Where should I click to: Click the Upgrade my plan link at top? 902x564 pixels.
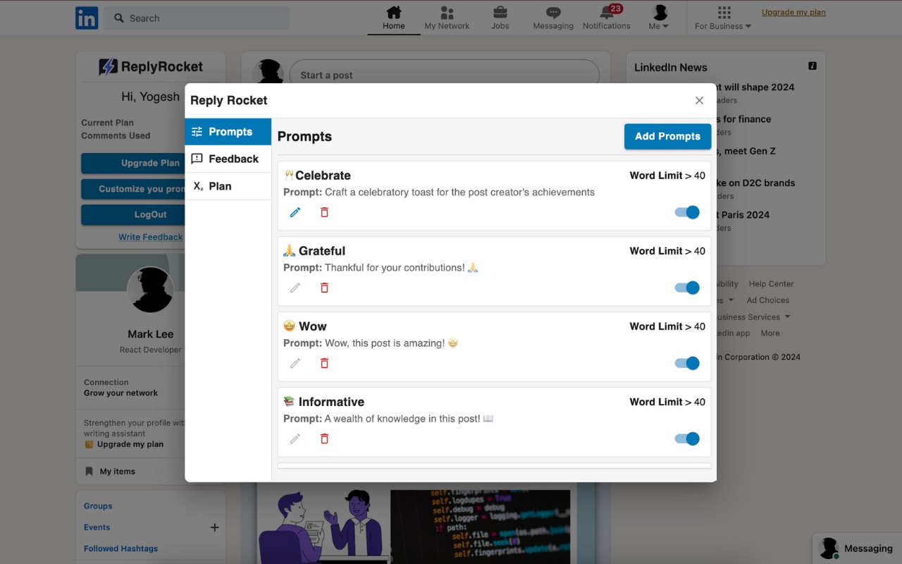(793, 12)
